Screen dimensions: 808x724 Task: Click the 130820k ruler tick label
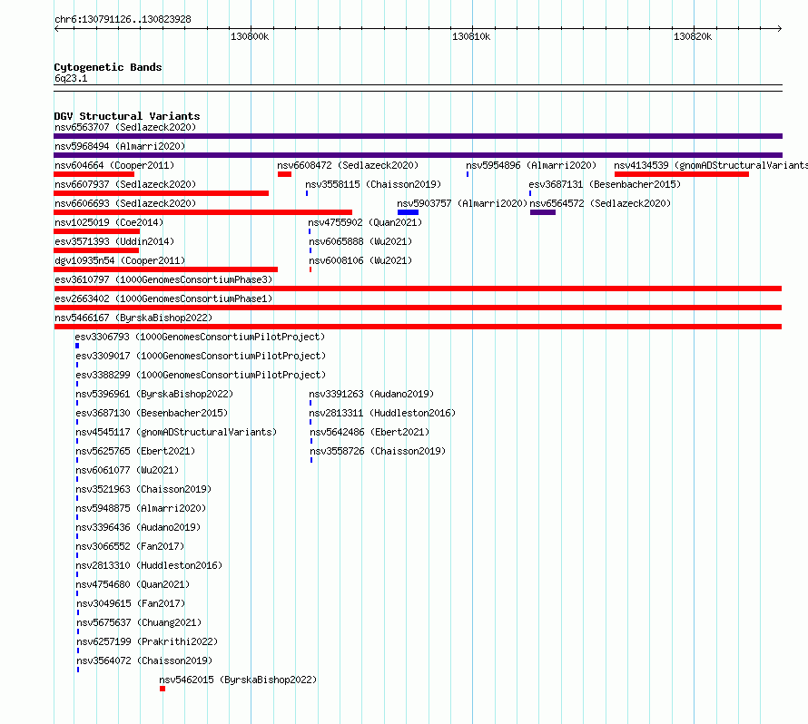pos(693,36)
